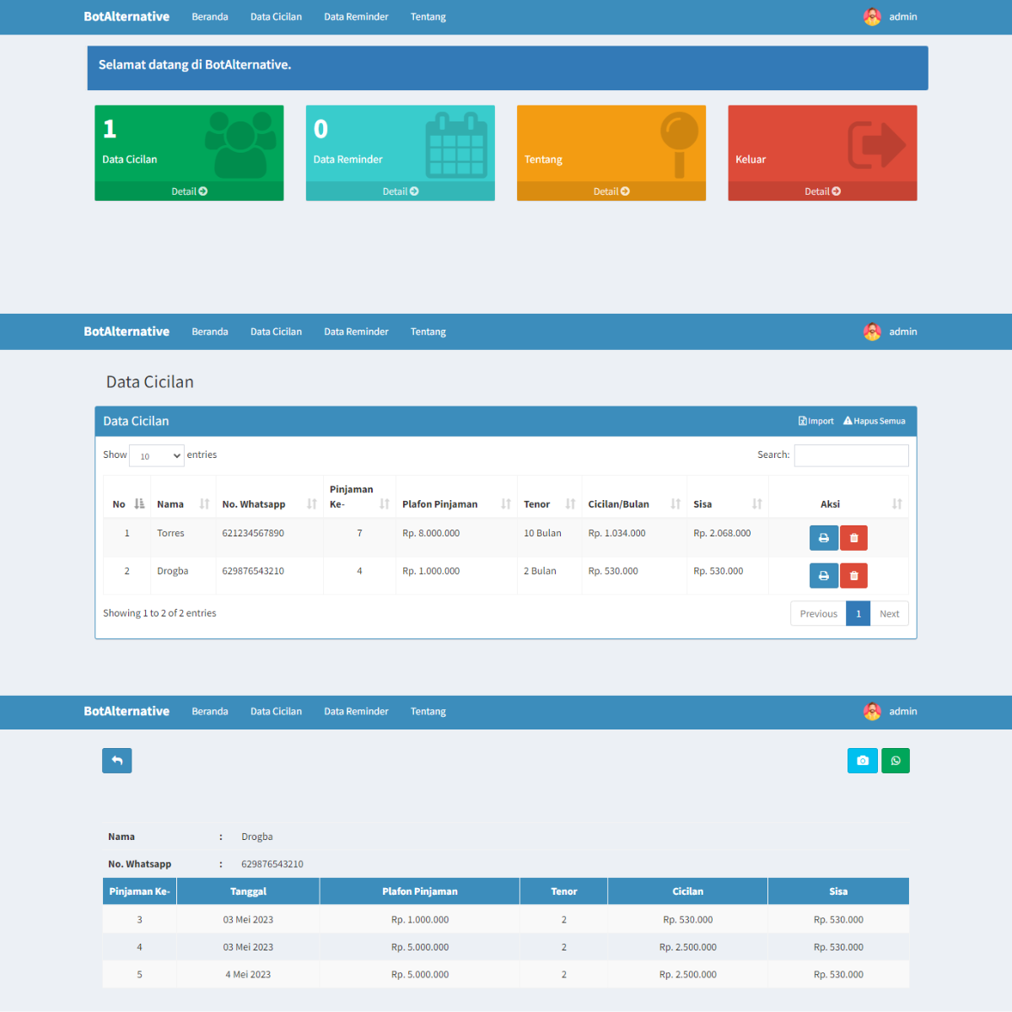Click sort arrows next to Plafon Pinjaman, Data Cicilan table
Image resolution: width=1012 pixels, height=1012 pixels.
tap(506, 504)
